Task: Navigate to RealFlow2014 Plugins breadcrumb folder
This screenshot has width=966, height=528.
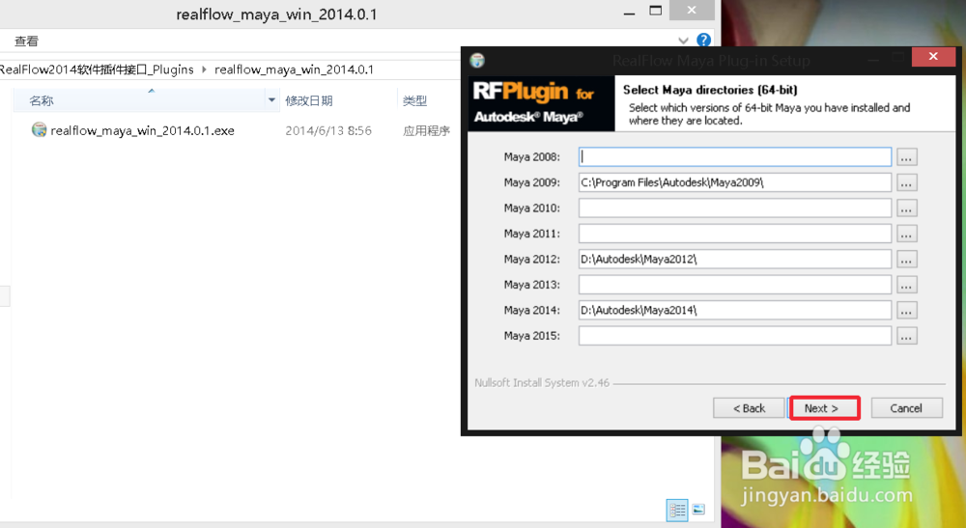Action: tap(97, 69)
